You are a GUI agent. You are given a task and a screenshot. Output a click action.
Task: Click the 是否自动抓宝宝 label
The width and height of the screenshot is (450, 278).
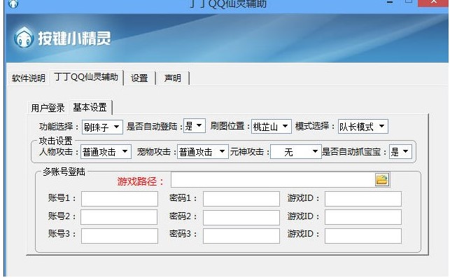click(x=355, y=152)
